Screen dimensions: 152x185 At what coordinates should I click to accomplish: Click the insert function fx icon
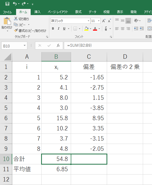point(58,45)
